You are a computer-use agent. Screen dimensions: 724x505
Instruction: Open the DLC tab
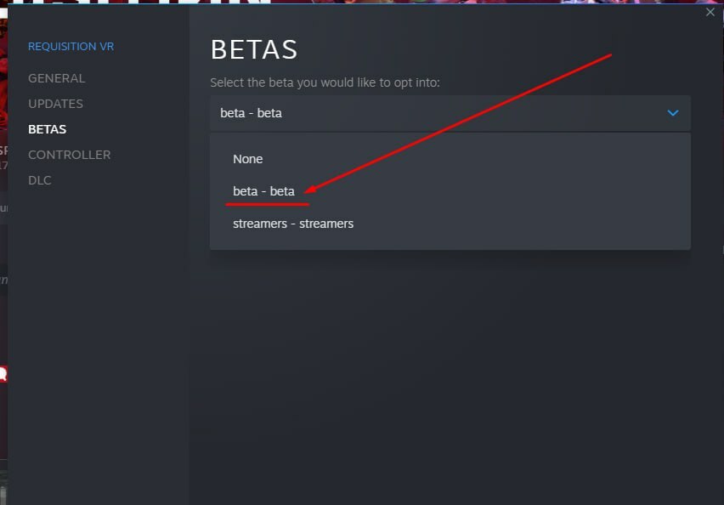click(40, 180)
